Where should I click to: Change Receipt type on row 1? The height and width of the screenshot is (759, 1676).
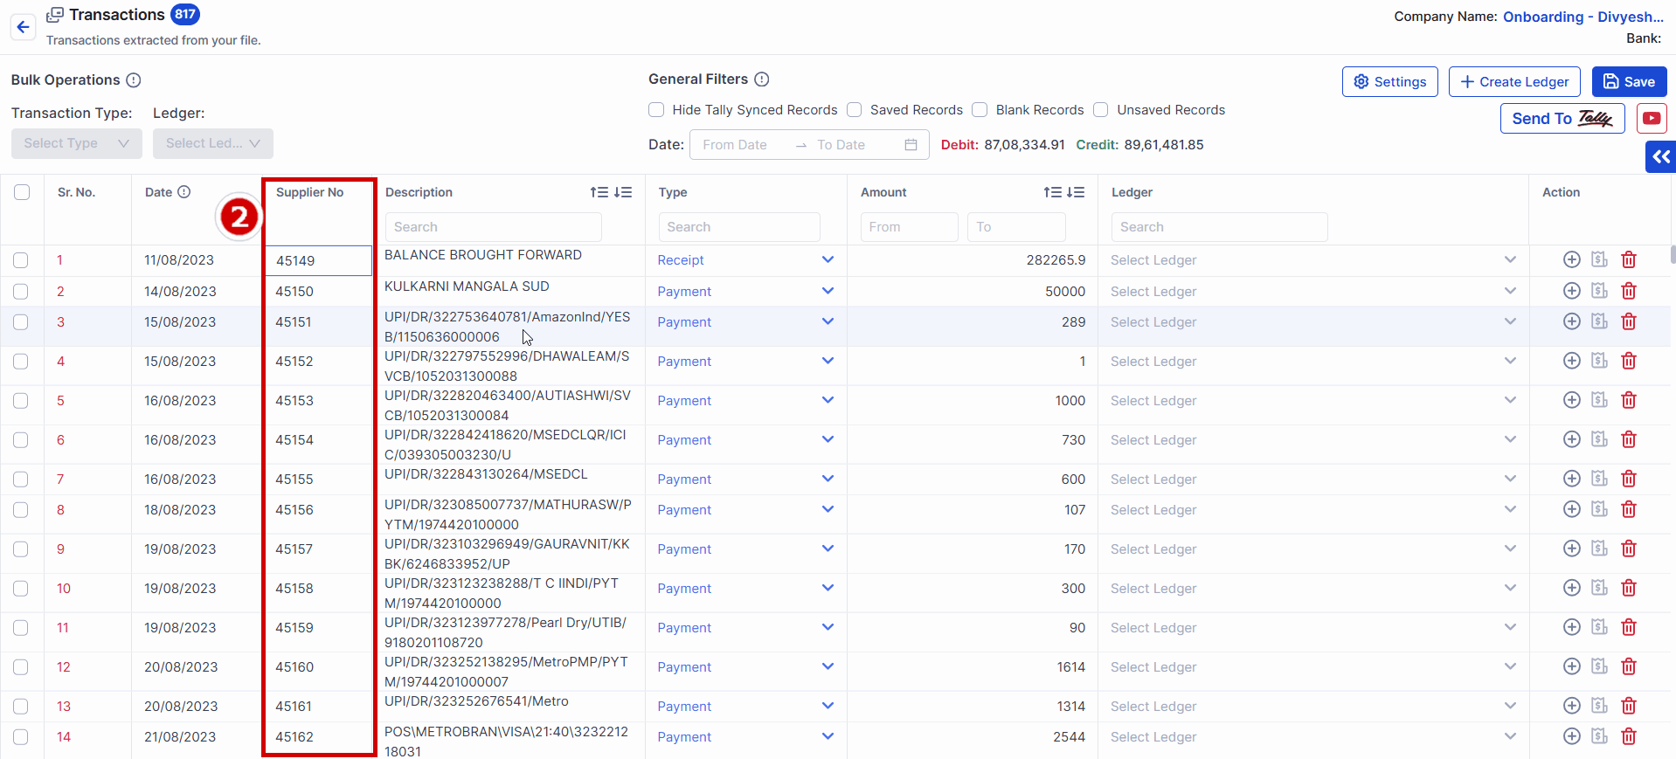click(x=745, y=260)
